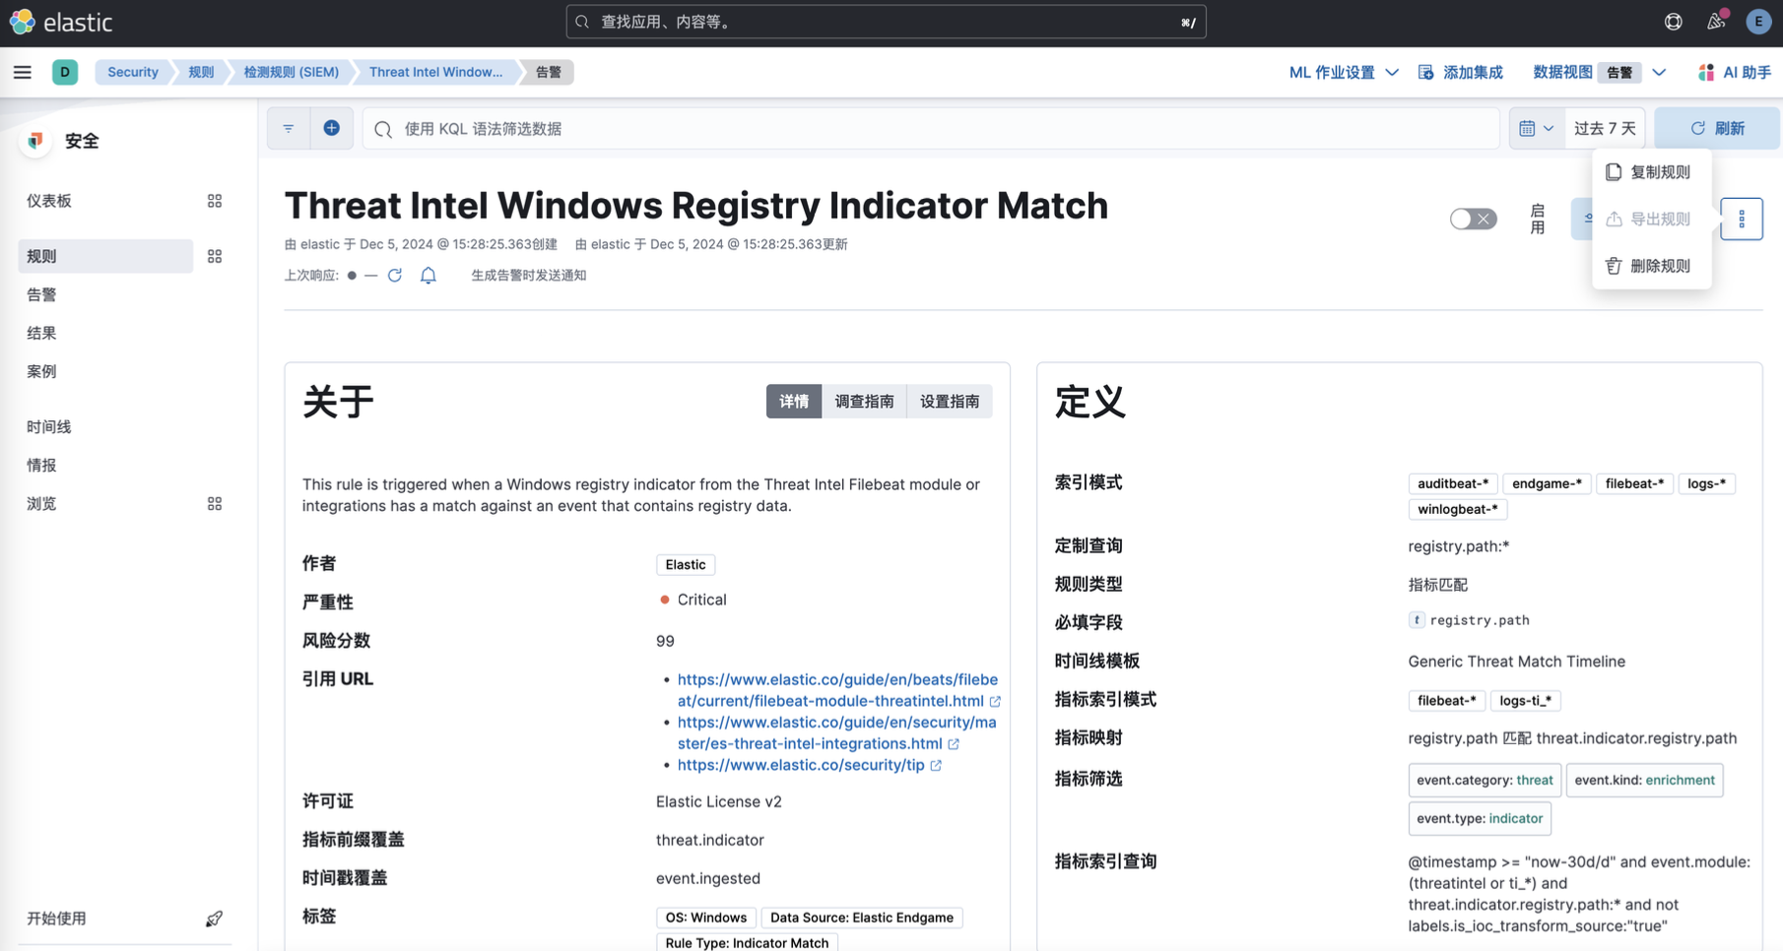
Task: Select Delete rule menu entry
Action: (x=1652, y=266)
